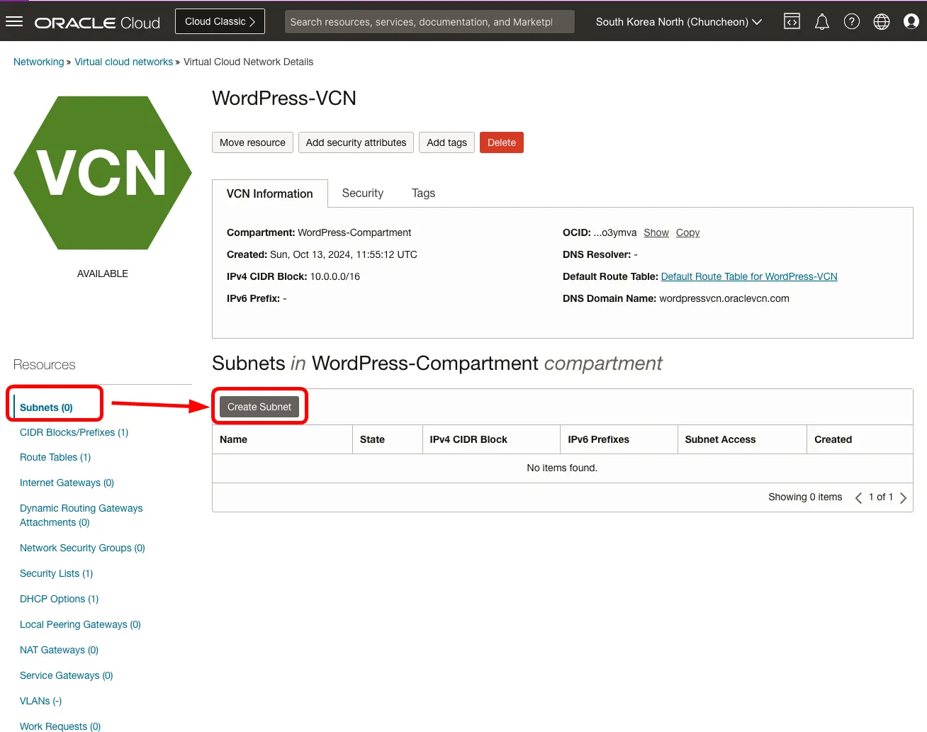Open DHCP Options (1)
The height and width of the screenshot is (732, 927).
(59, 599)
